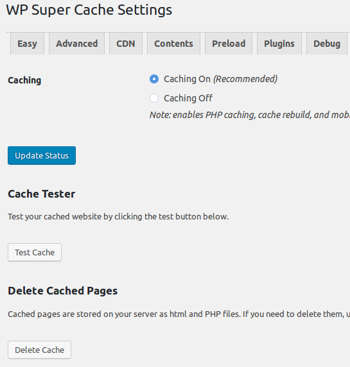The width and height of the screenshot is (350, 367).
Task: Click the Test Cache button
Action: click(x=35, y=253)
